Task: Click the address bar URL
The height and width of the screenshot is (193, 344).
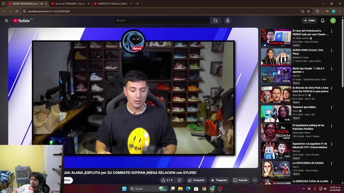Action: pyautogui.click(x=49, y=11)
